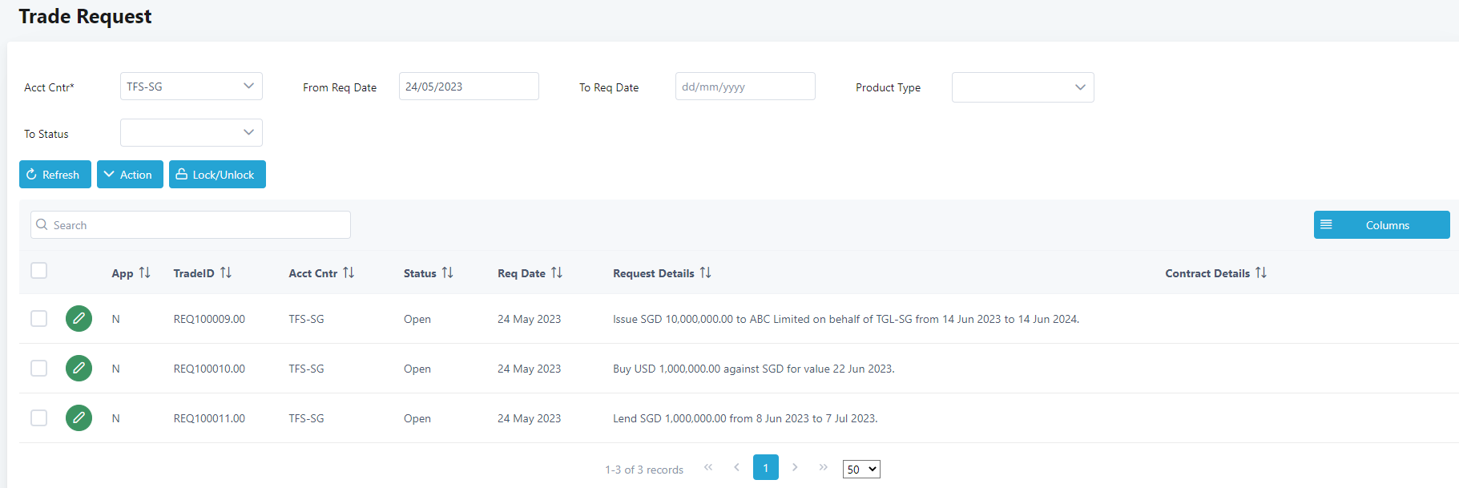Sort by Contract Details sort icon
Image resolution: width=1459 pixels, height=488 pixels.
tap(1261, 273)
